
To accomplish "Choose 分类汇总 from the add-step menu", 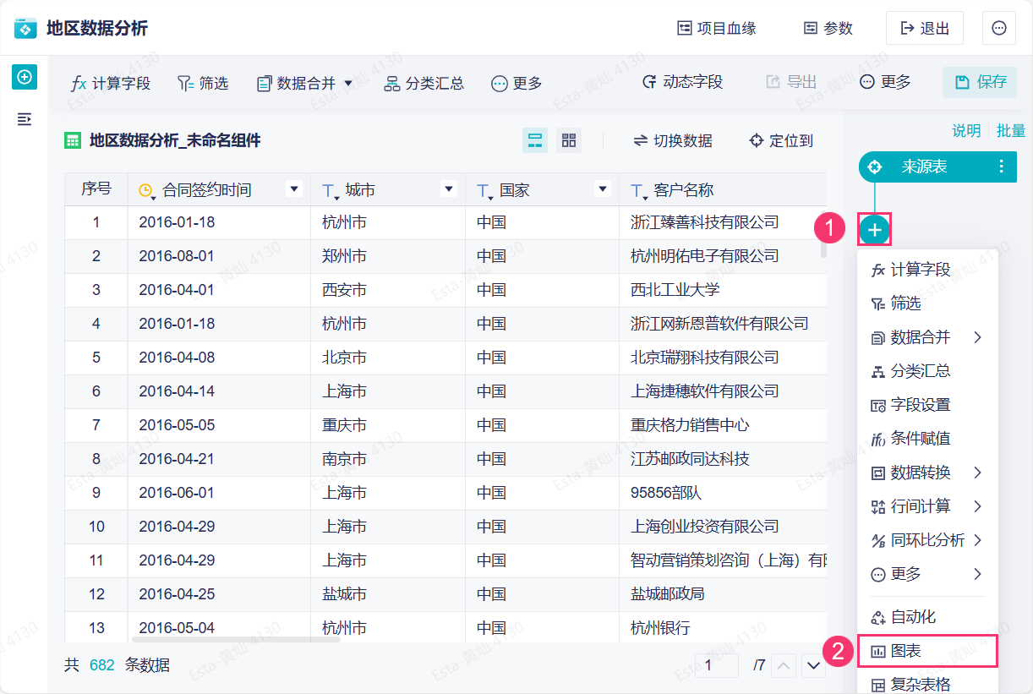I will pos(927,371).
